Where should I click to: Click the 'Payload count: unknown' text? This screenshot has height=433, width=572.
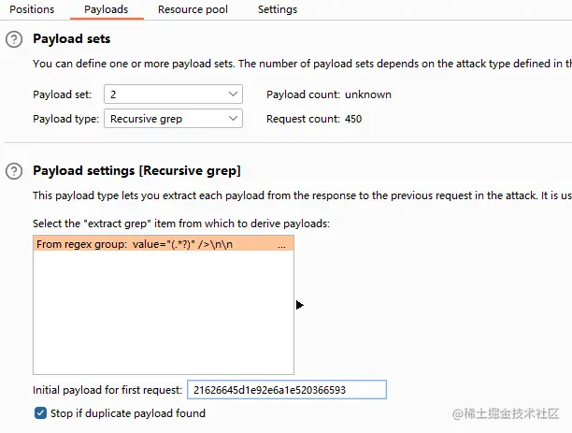pyautogui.click(x=329, y=94)
